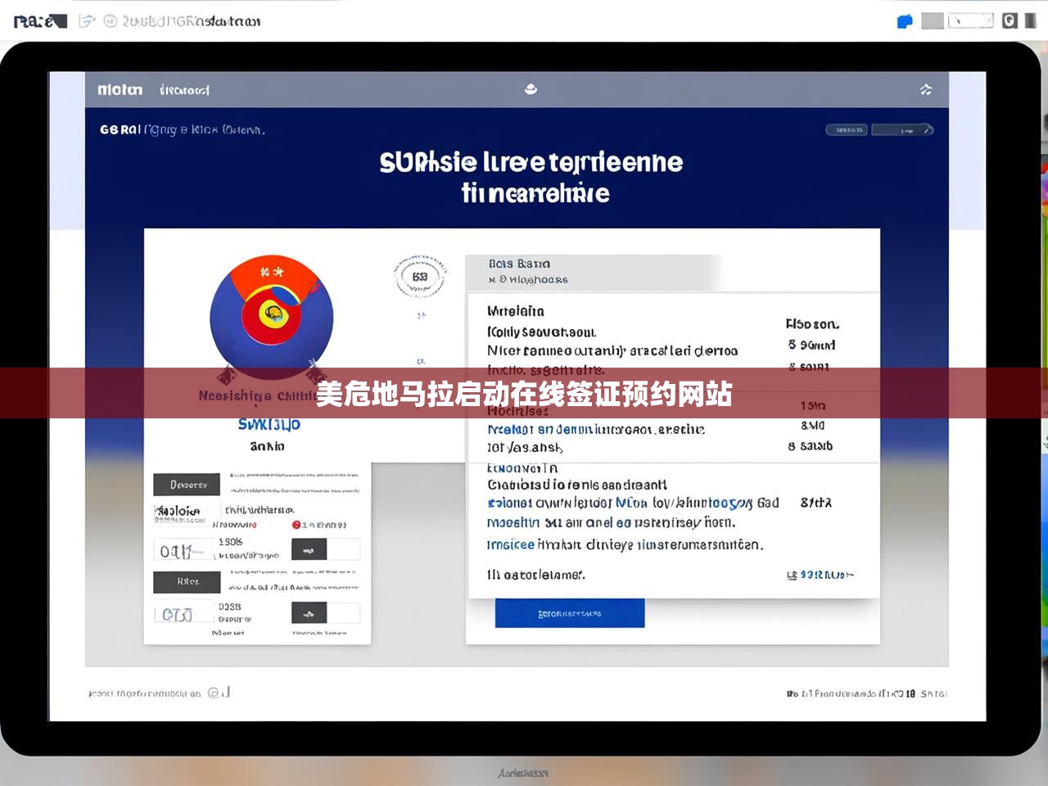
Task: Click the second dark gray button in left panel
Action: pos(187,581)
